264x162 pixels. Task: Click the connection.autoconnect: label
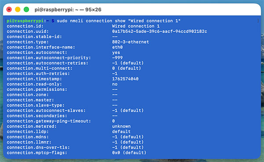point(37,52)
